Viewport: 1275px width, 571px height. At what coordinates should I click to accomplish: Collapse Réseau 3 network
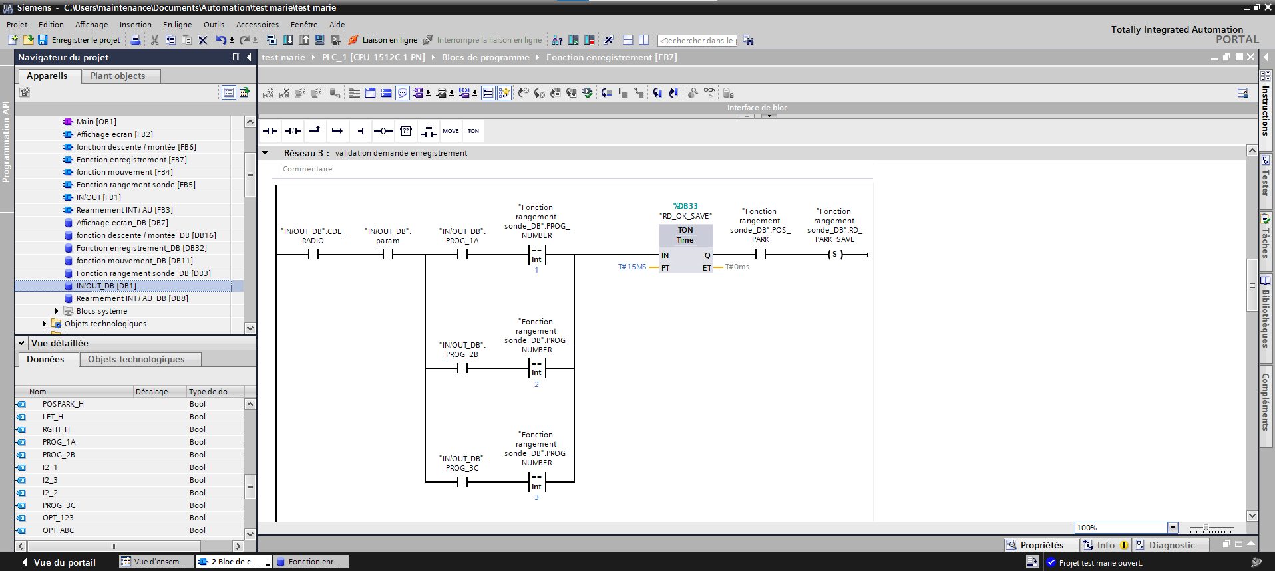[x=265, y=153]
